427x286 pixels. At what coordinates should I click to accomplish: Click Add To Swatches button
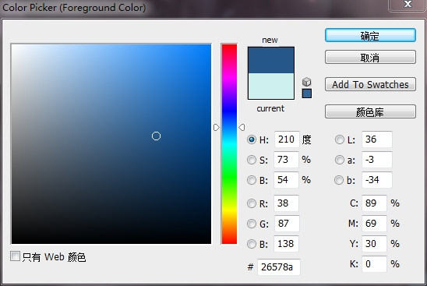(370, 84)
